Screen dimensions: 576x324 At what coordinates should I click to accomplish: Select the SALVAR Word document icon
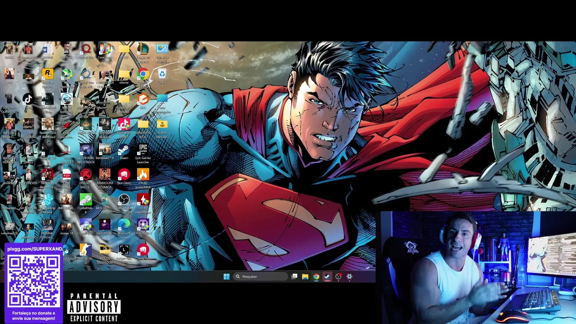point(48,51)
